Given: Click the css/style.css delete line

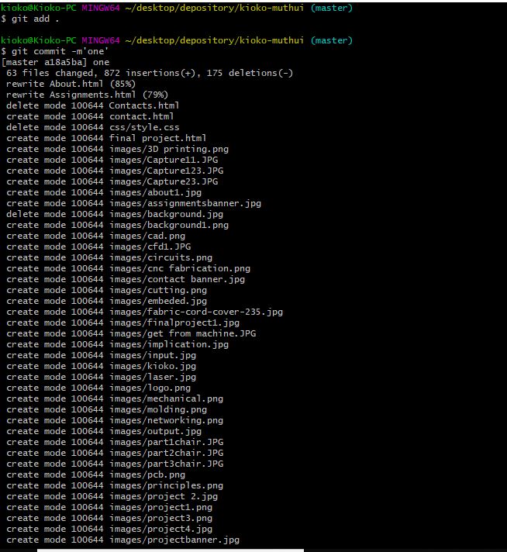Looking at the screenshot, I should 92,127.
